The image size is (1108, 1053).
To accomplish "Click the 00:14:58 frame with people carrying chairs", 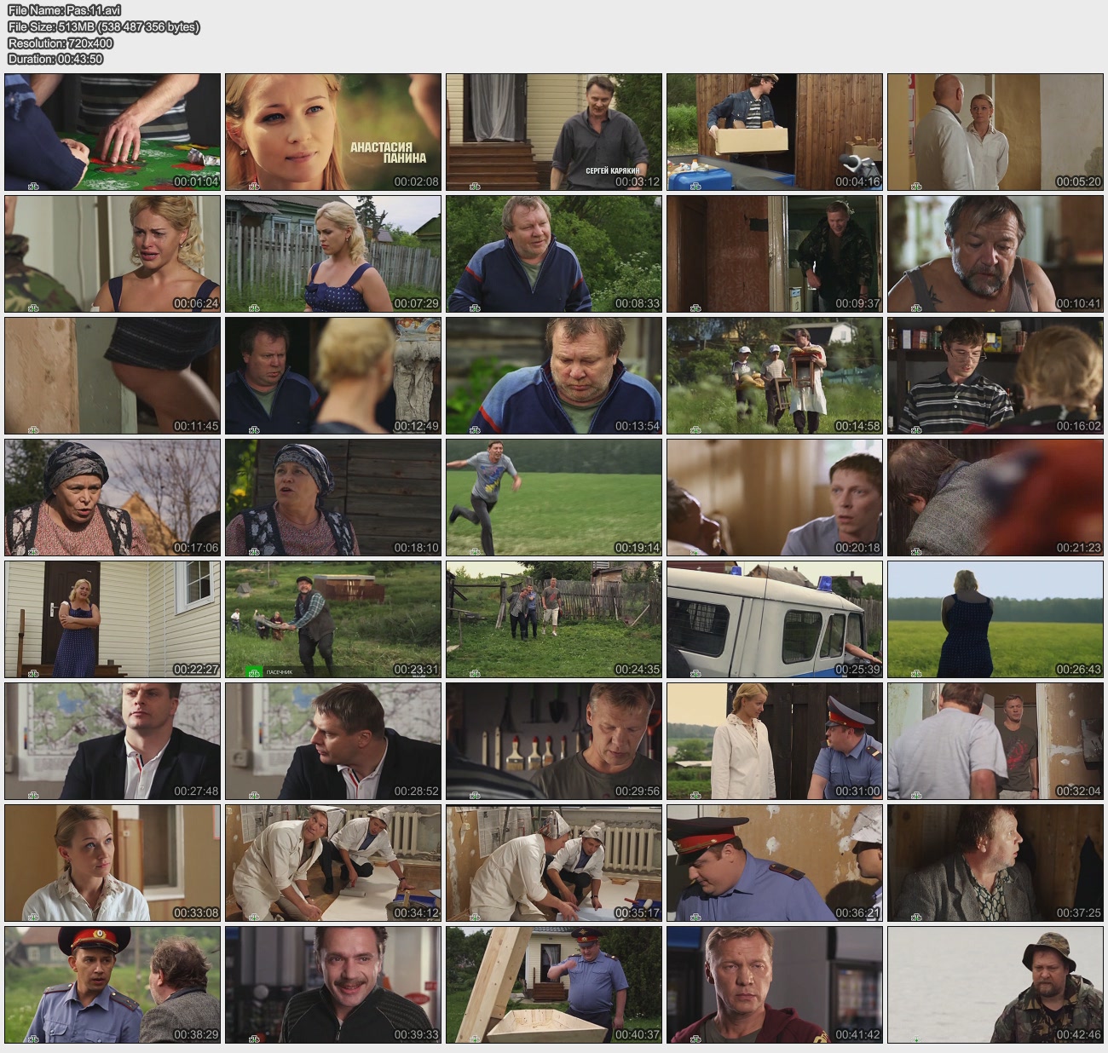I will (x=775, y=376).
